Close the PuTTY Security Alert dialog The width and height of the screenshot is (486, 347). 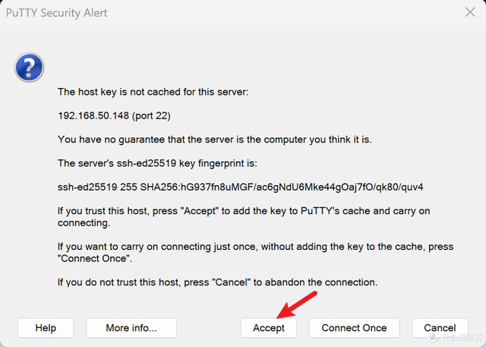[x=469, y=13]
